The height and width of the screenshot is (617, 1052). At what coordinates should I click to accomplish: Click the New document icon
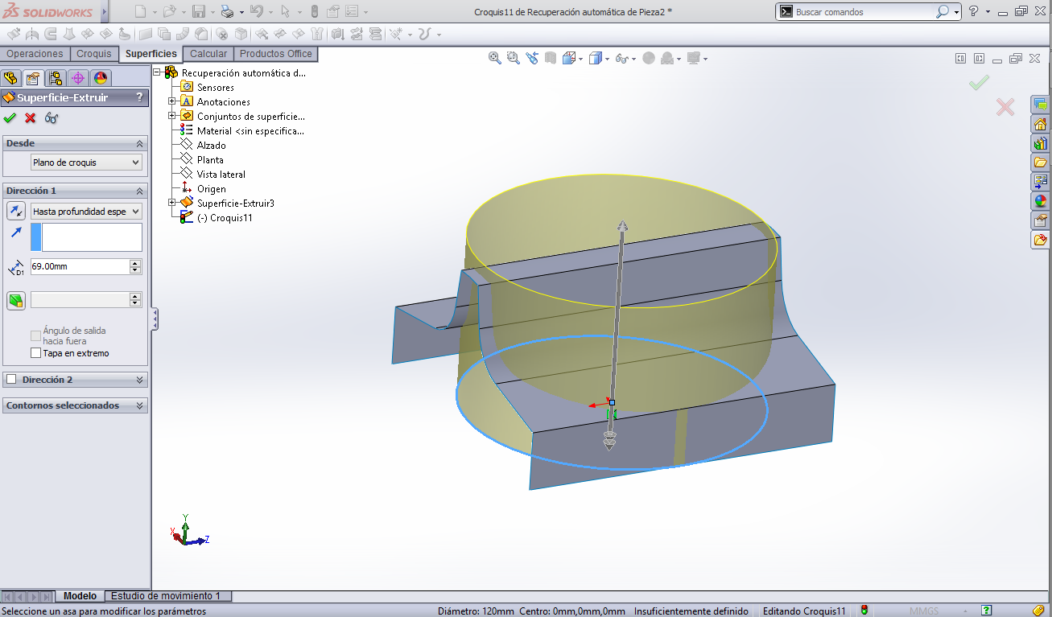140,11
